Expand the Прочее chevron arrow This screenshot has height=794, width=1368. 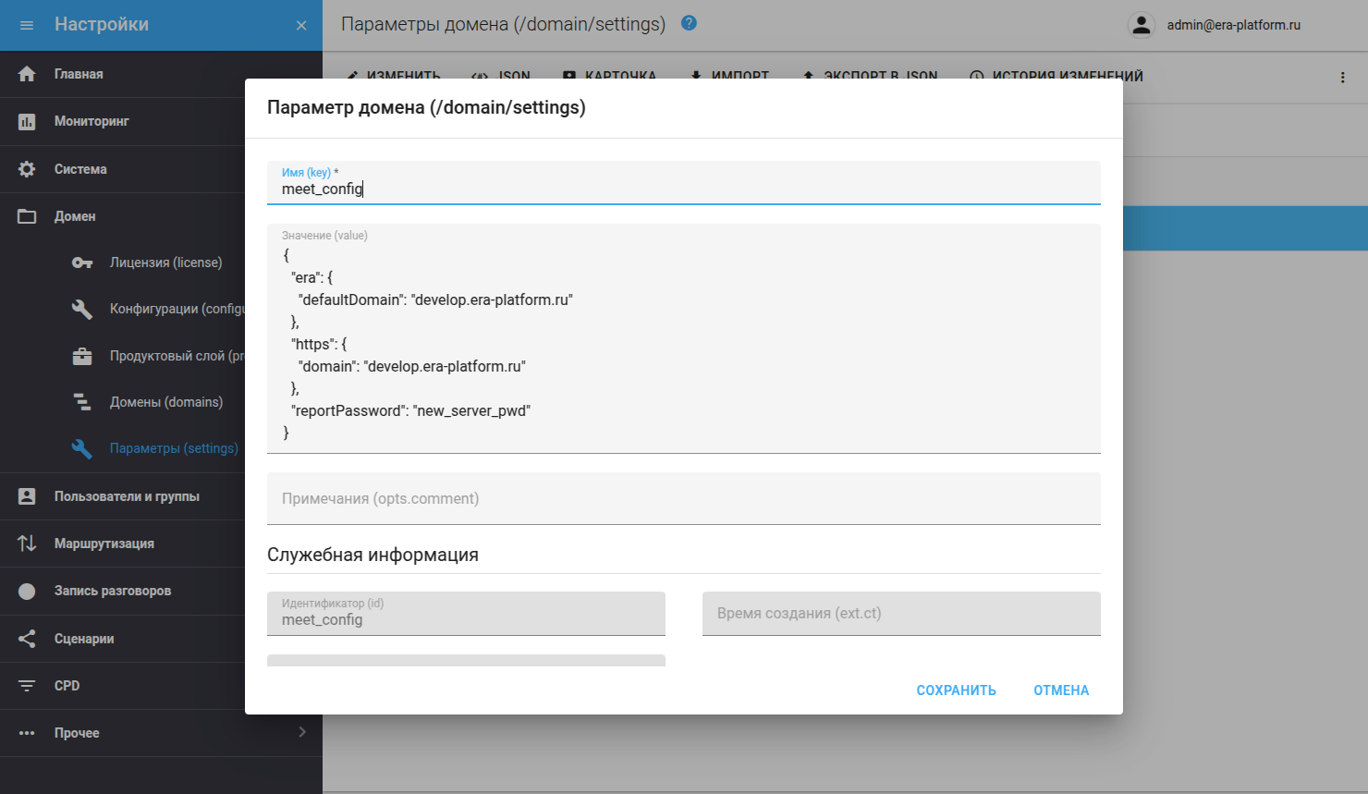(302, 732)
